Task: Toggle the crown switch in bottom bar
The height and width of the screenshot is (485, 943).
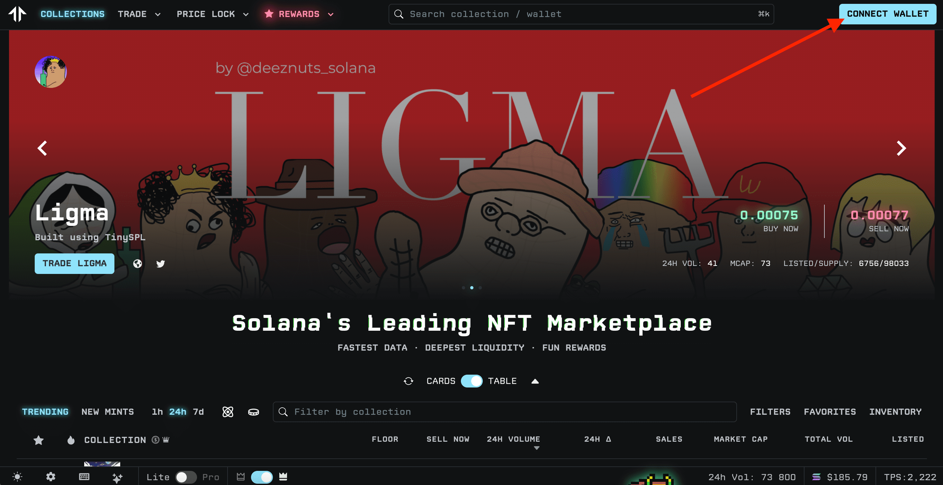Action: tap(262, 477)
